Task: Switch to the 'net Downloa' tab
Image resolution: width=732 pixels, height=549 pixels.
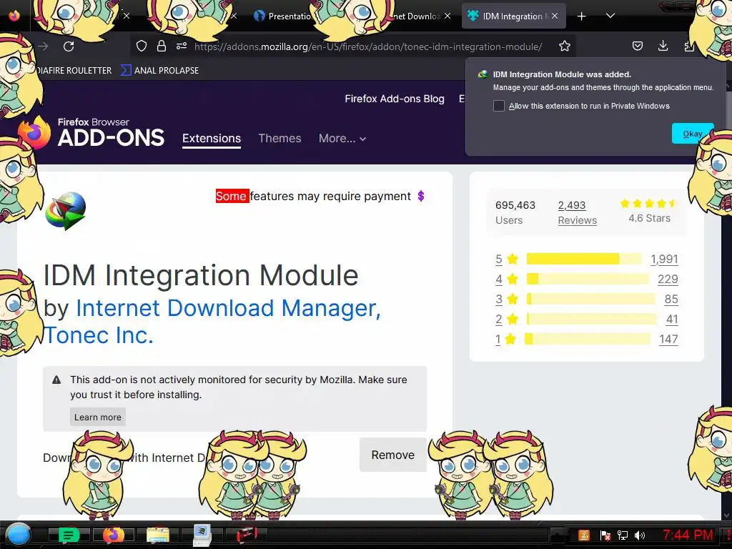Action: click(x=417, y=16)
